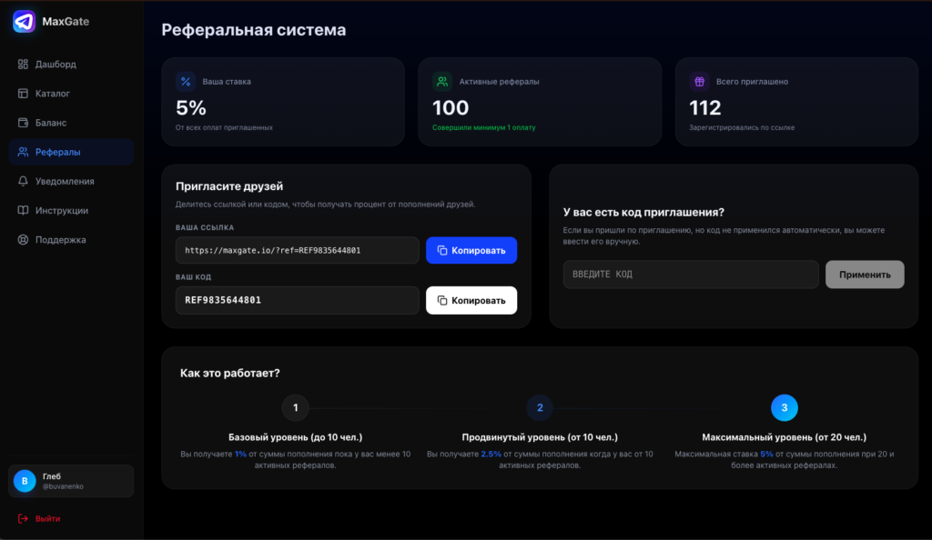Copy the referral link with blue Копировать button
Image resolution: width=932 pixels, height=540 pixels.
[471, 250]
